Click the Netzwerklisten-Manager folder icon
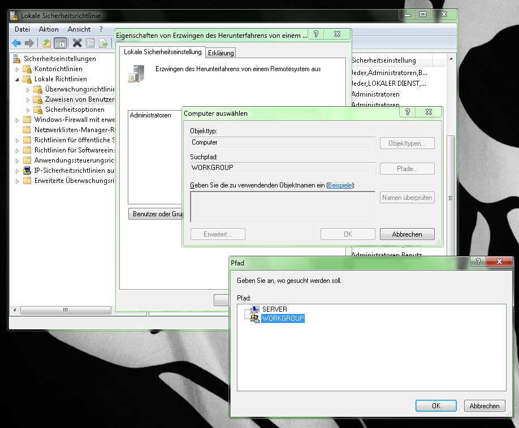This screenshot has height=428, width=519. pos(27,130)
